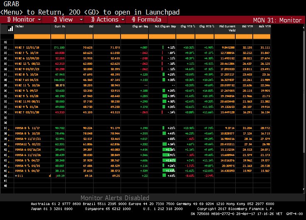Viewport: 306px width, 220px height.
Task: Click the MON 31: Monitor title label
Action: click(277, 20)
